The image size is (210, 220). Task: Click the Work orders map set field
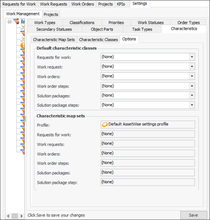(147, 153)
